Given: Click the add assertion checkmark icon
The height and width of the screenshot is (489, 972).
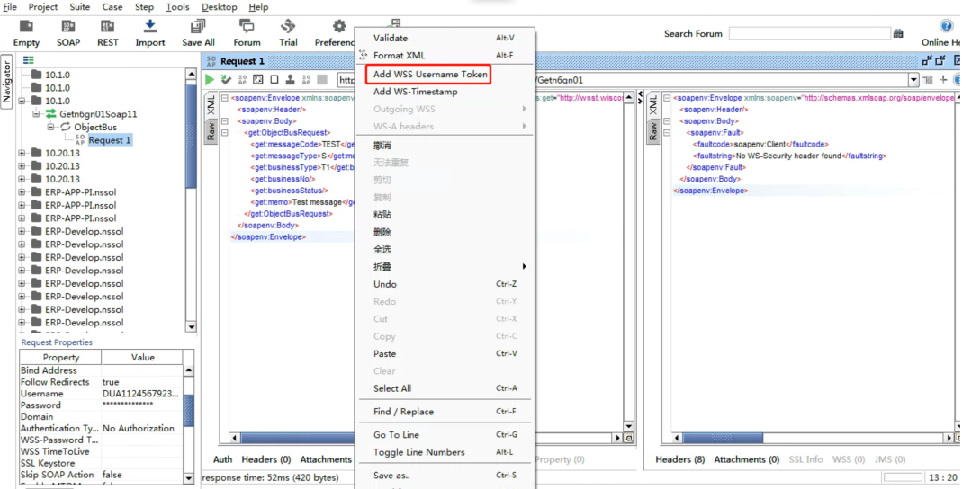Looking at the screenshot, I should tap(226, 79).
